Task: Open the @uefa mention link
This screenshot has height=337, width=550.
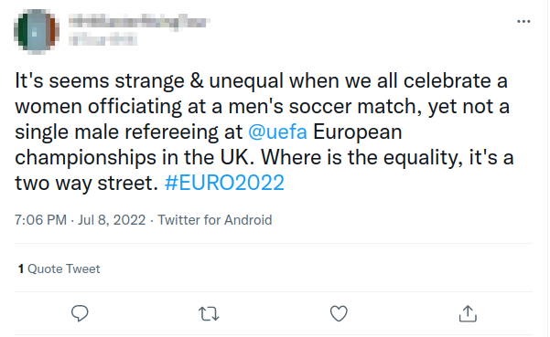Action: coord(277,132)
